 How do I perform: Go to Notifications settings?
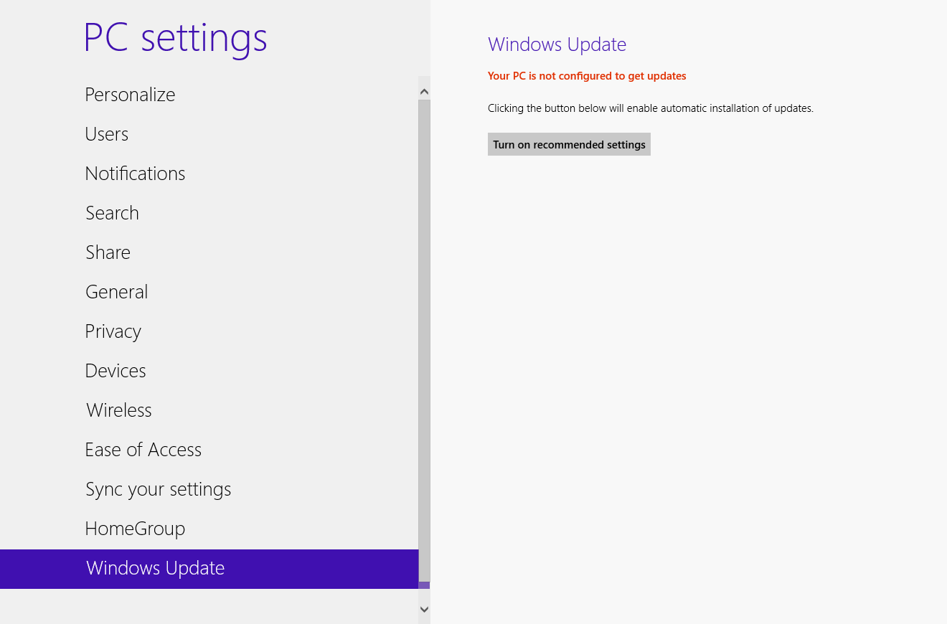209,174
